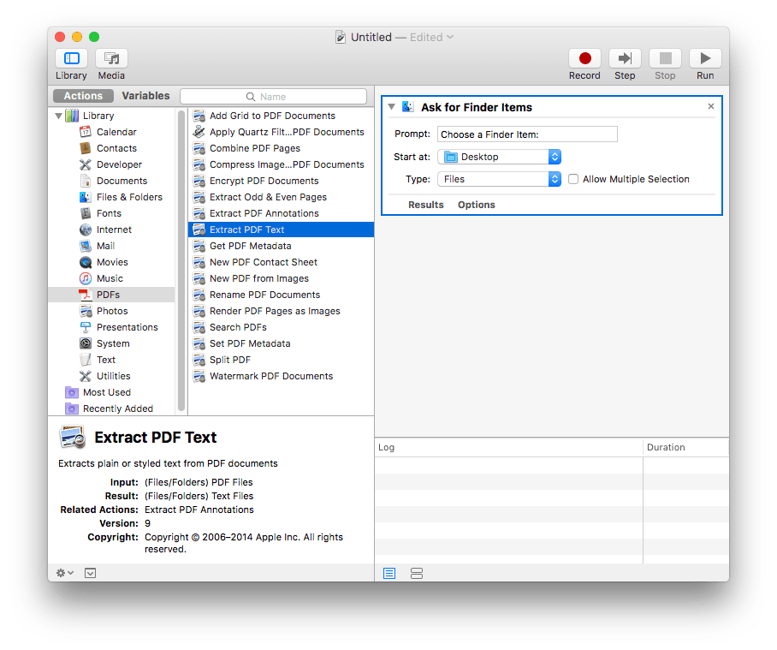
Task: Switch to the Actions tab
Action: click(82, 95)
